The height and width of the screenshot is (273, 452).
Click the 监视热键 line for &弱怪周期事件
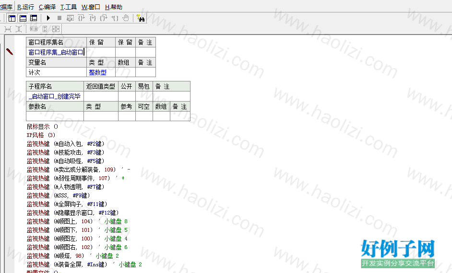click(75, 178)
